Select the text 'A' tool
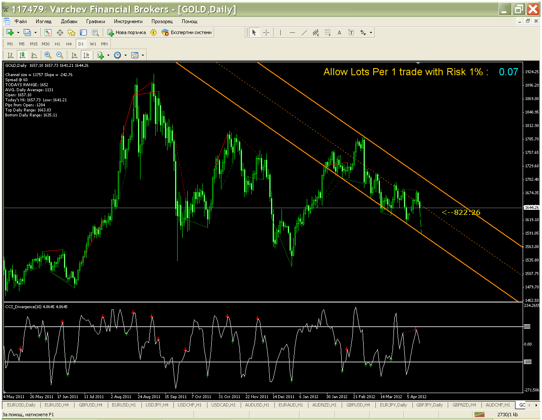The image size is (542, 420). point(340,32)
